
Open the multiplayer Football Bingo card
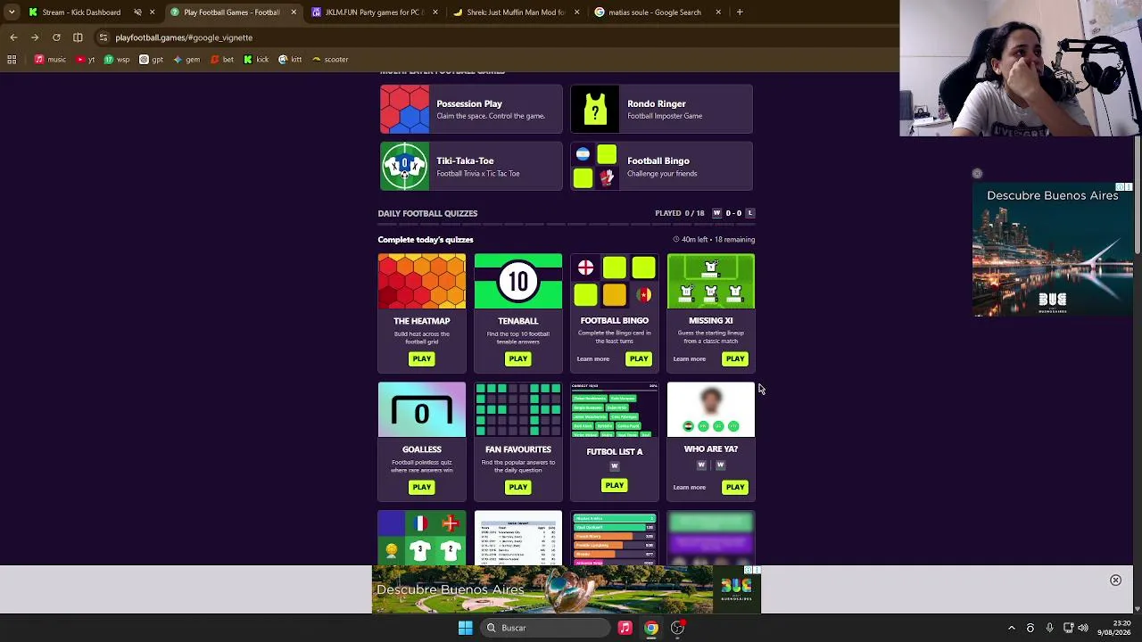(x=661, y=167)
